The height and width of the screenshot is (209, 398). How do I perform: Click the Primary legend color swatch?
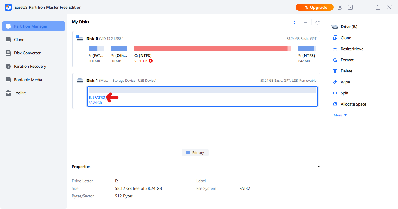pyautogui.click(x=188, y=153)
